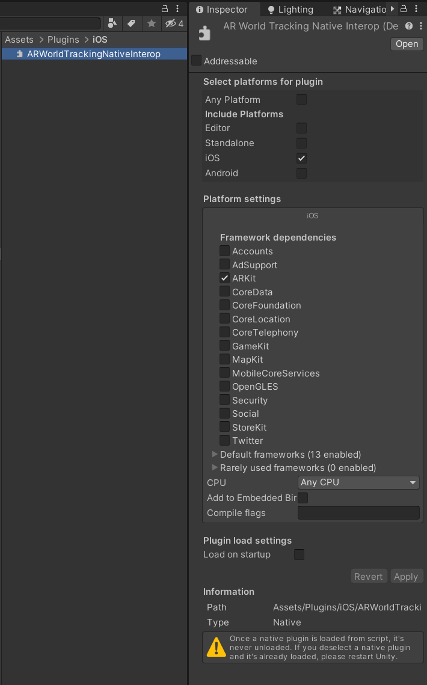427x685 pixels.
Task: Check the Editor include platform checkbox
Action: (301, 127)
